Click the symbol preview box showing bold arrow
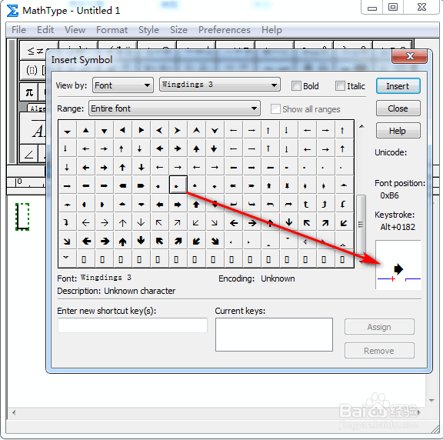443x440 pixels. (398, 265)
